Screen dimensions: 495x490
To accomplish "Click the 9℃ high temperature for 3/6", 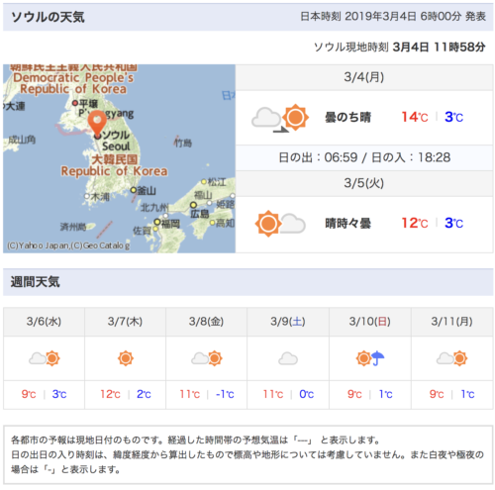I will pos(29,394).
